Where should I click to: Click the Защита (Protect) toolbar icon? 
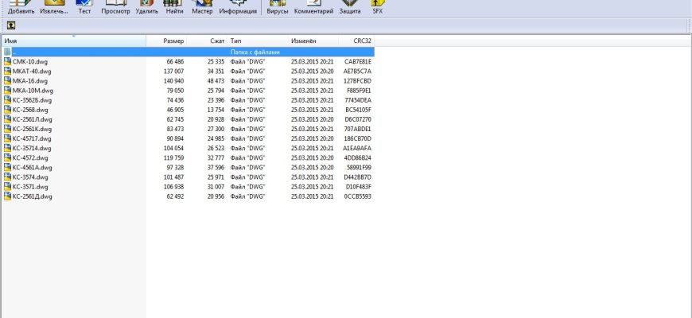point(350,7)
